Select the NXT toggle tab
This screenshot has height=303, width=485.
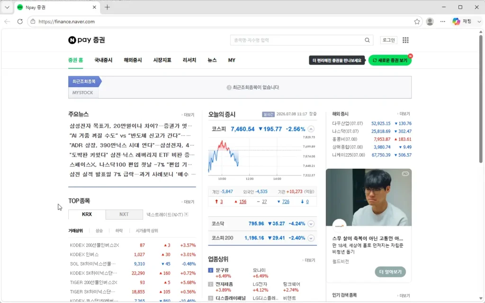(124, 214)
